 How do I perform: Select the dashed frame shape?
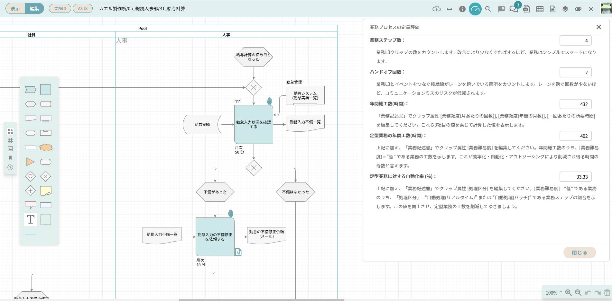click(x=46, y=220)
